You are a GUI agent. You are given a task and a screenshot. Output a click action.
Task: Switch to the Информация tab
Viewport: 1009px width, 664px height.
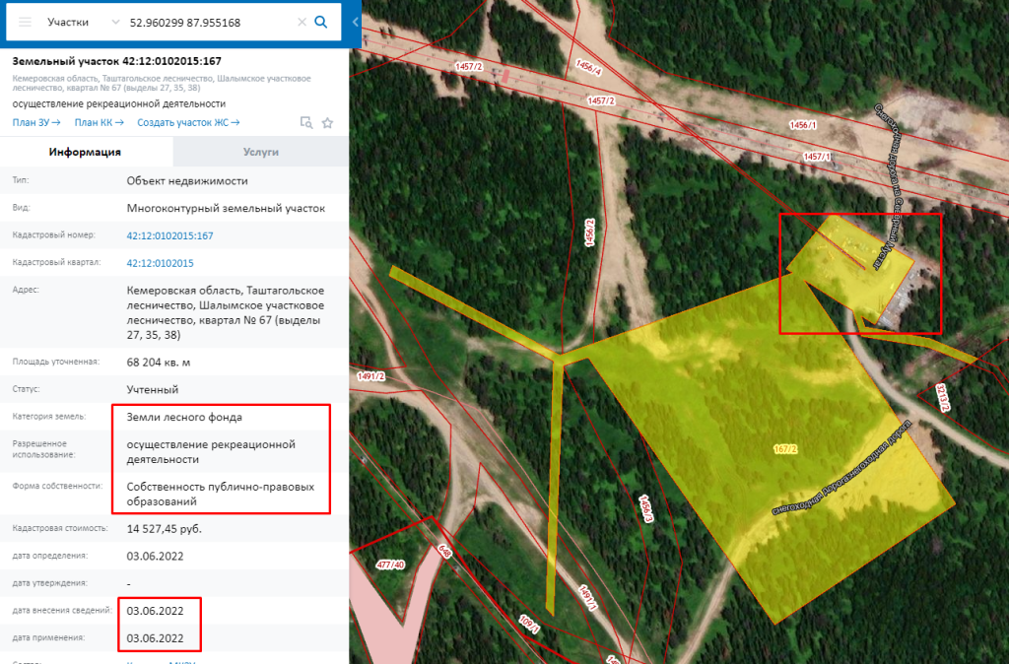(x=86, y=152)
